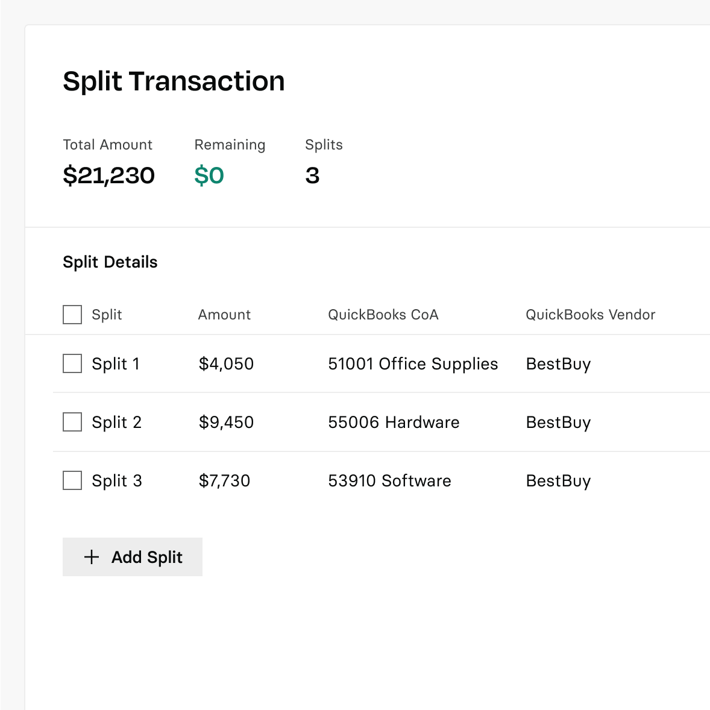Click the BestBuy vendor in Split 2 row
This screenshot has height=710, width=710.
pyautogui.click(x=558, y=423)
